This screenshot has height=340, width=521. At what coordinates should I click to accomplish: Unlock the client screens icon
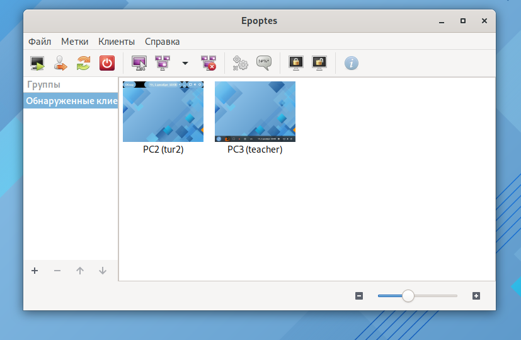(x=319, y=63)
